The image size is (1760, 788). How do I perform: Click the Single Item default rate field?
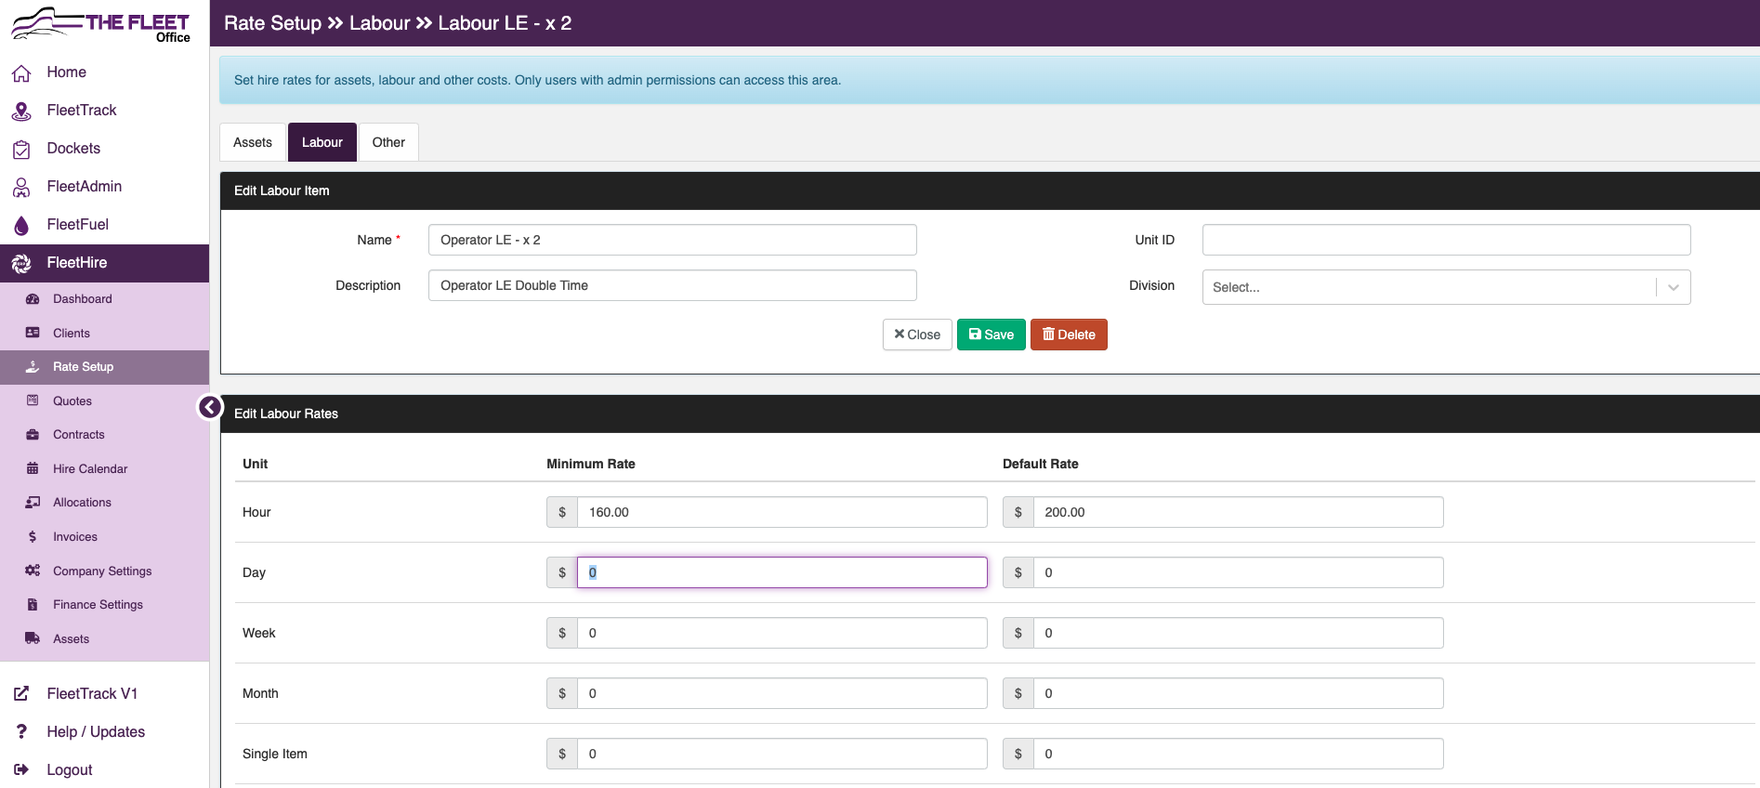click(x=1239, y=754)
